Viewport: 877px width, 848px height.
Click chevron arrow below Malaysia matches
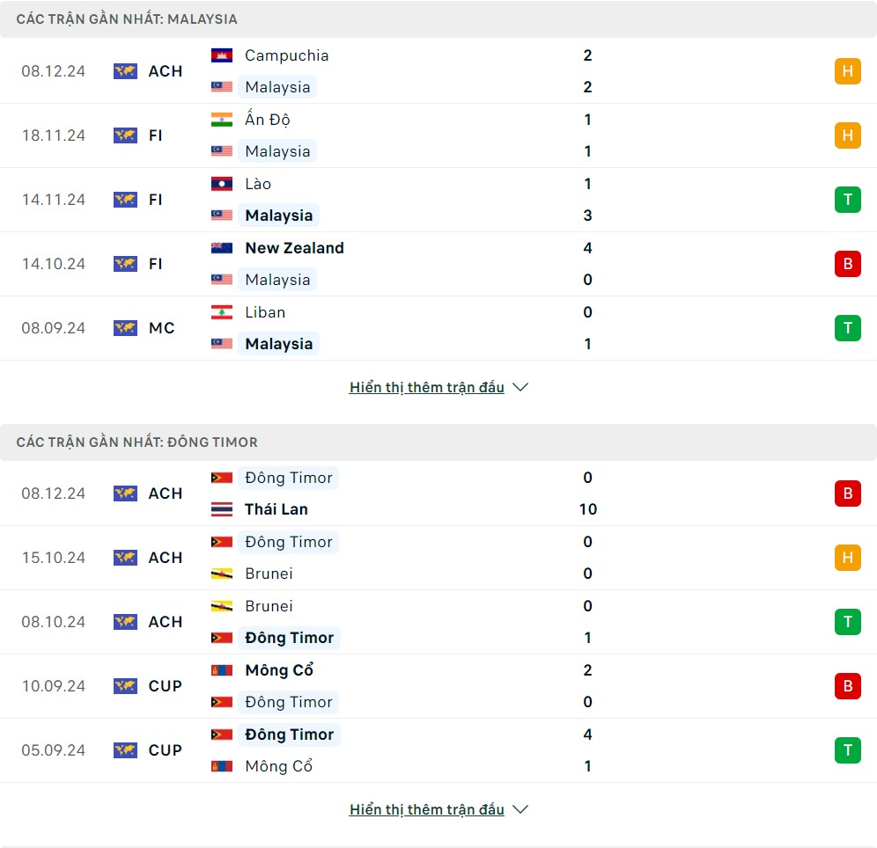point(520,388)
